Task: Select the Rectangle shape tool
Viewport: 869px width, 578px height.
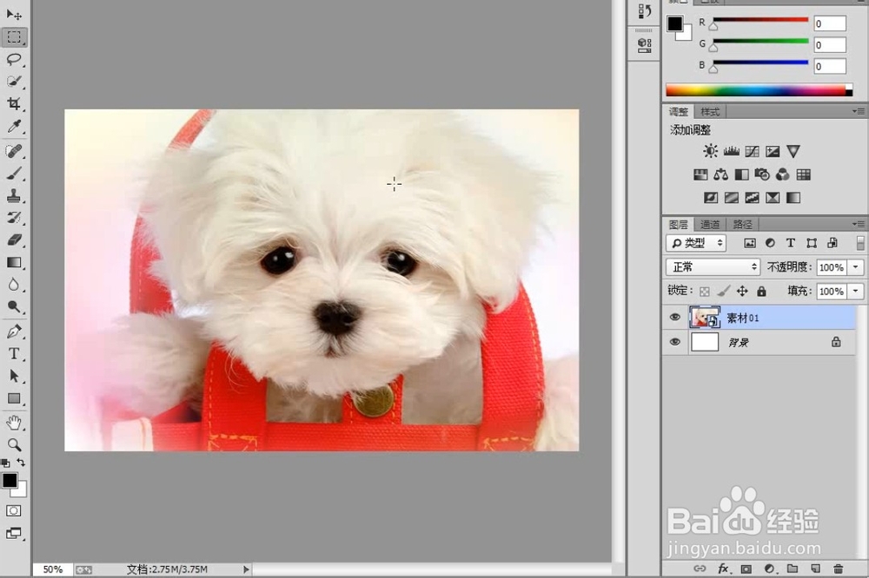Action: coord(14,398)
